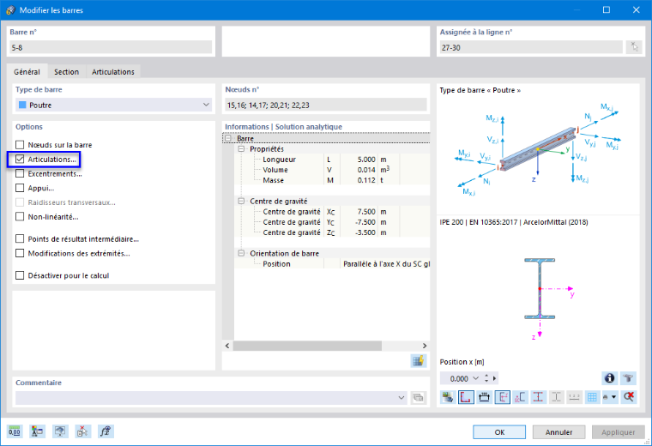
Task: Toggle the shear center SC icon
Action: [520, 397]
